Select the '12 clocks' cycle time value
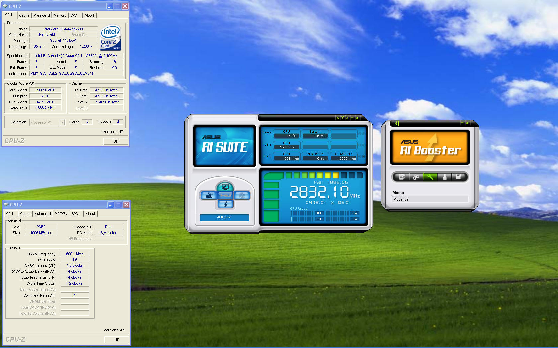Viewport: 558px width, 348px height. (x=75, y=283)
